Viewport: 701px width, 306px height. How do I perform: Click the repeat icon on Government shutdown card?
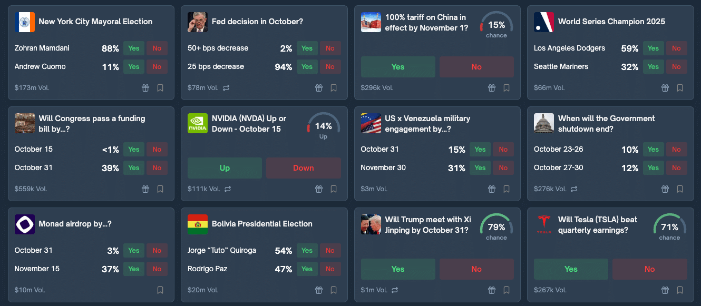[574, 189]
